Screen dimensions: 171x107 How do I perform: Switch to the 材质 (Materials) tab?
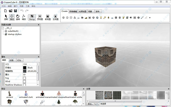pyautogui.click(x=11, y=60)
